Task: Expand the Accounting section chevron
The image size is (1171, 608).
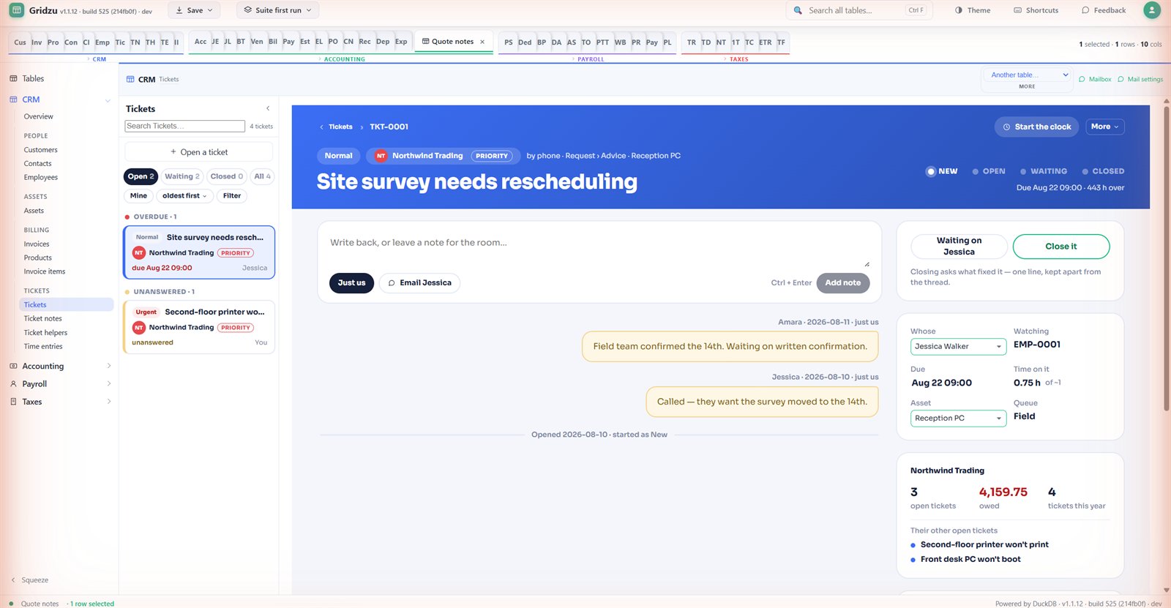Action: coord(109,366)
